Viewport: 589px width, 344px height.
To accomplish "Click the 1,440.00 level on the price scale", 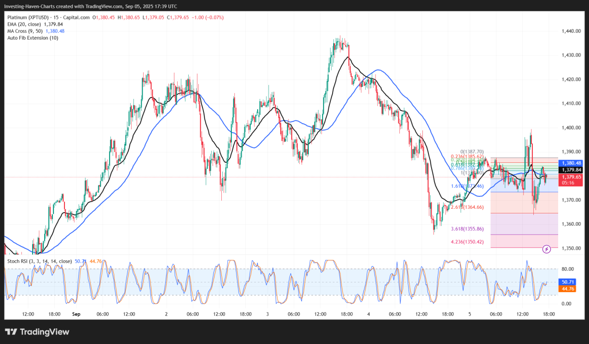I will (570, 31).
